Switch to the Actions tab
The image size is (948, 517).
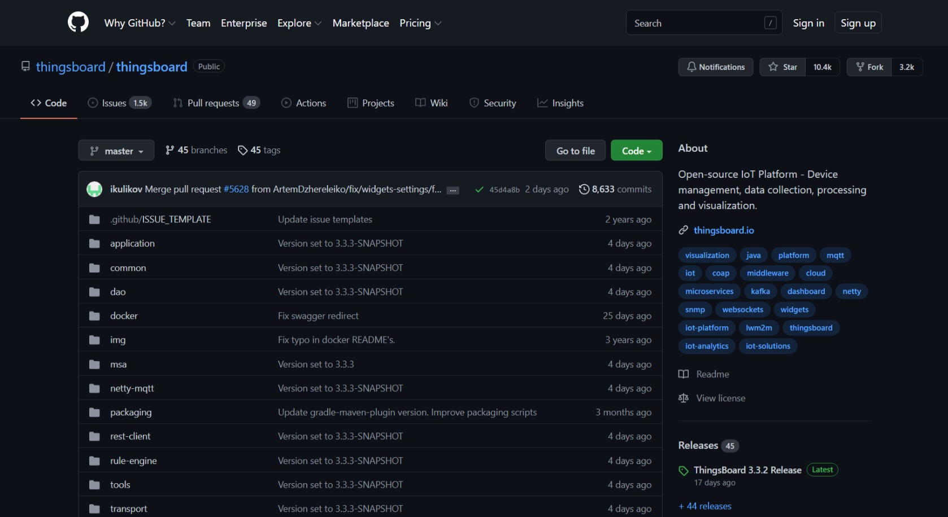[x=304, y=103]
